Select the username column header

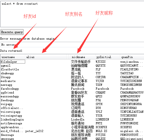[13, 57]
